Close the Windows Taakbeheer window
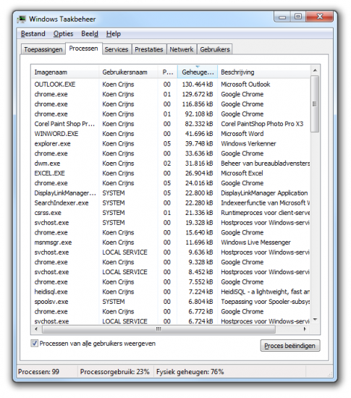The height and width of the screenshot is (398, 351). [320, 17]
